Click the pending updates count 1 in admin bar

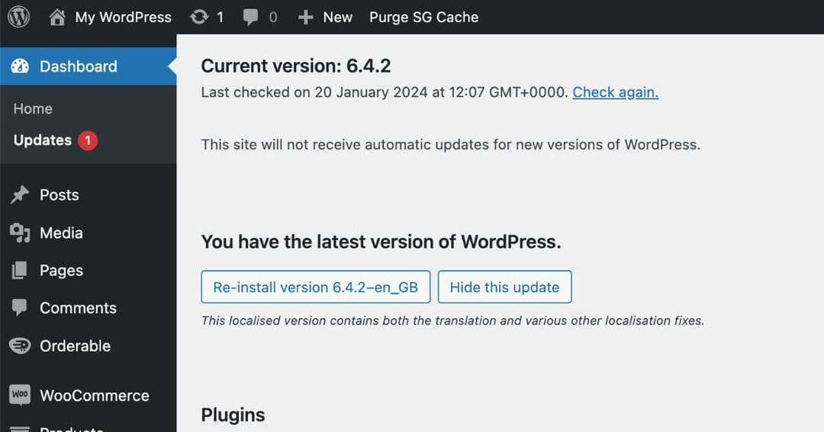pyautogui.click(x=220, y=18)
